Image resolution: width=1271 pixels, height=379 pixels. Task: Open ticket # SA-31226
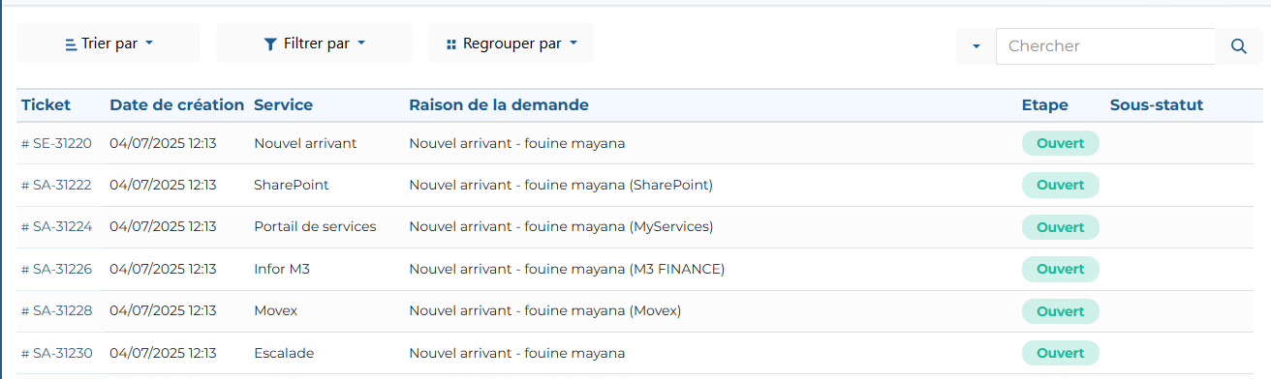coord(56,269)
